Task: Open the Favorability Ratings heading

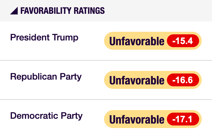Action: (63, 11)
